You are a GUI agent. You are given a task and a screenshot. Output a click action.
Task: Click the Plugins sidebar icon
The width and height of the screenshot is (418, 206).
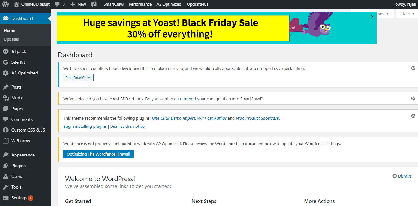coord(6,166)
